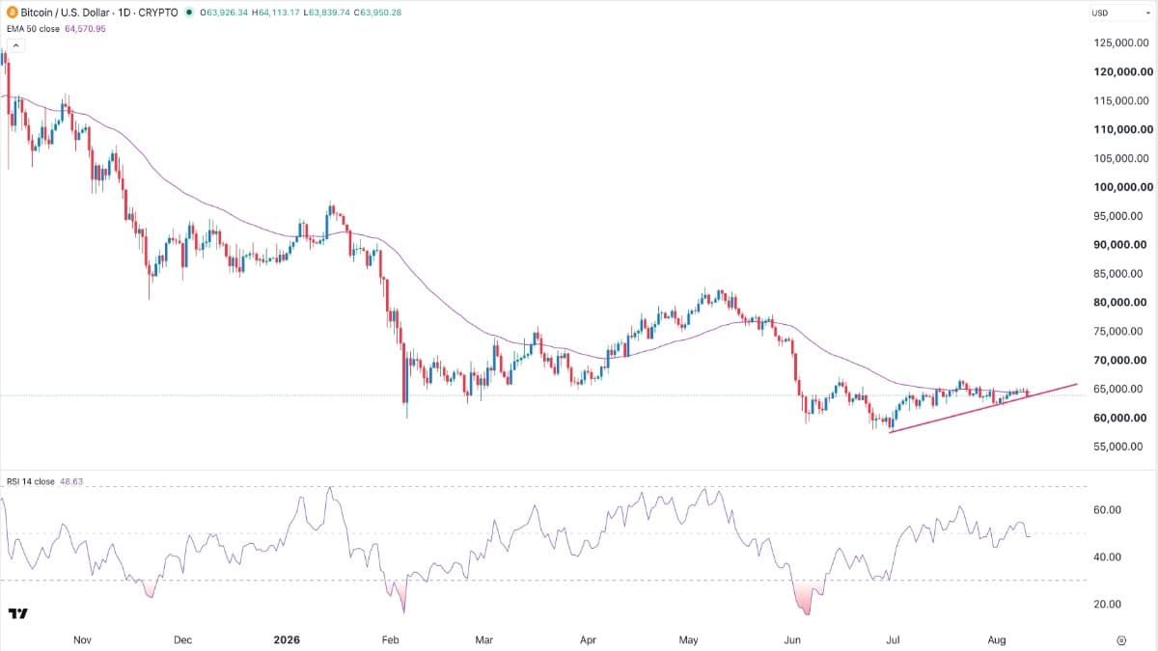Select the EMA 50 close indicator label
This screenshot has width=1158, height=651.
(31, 30)
